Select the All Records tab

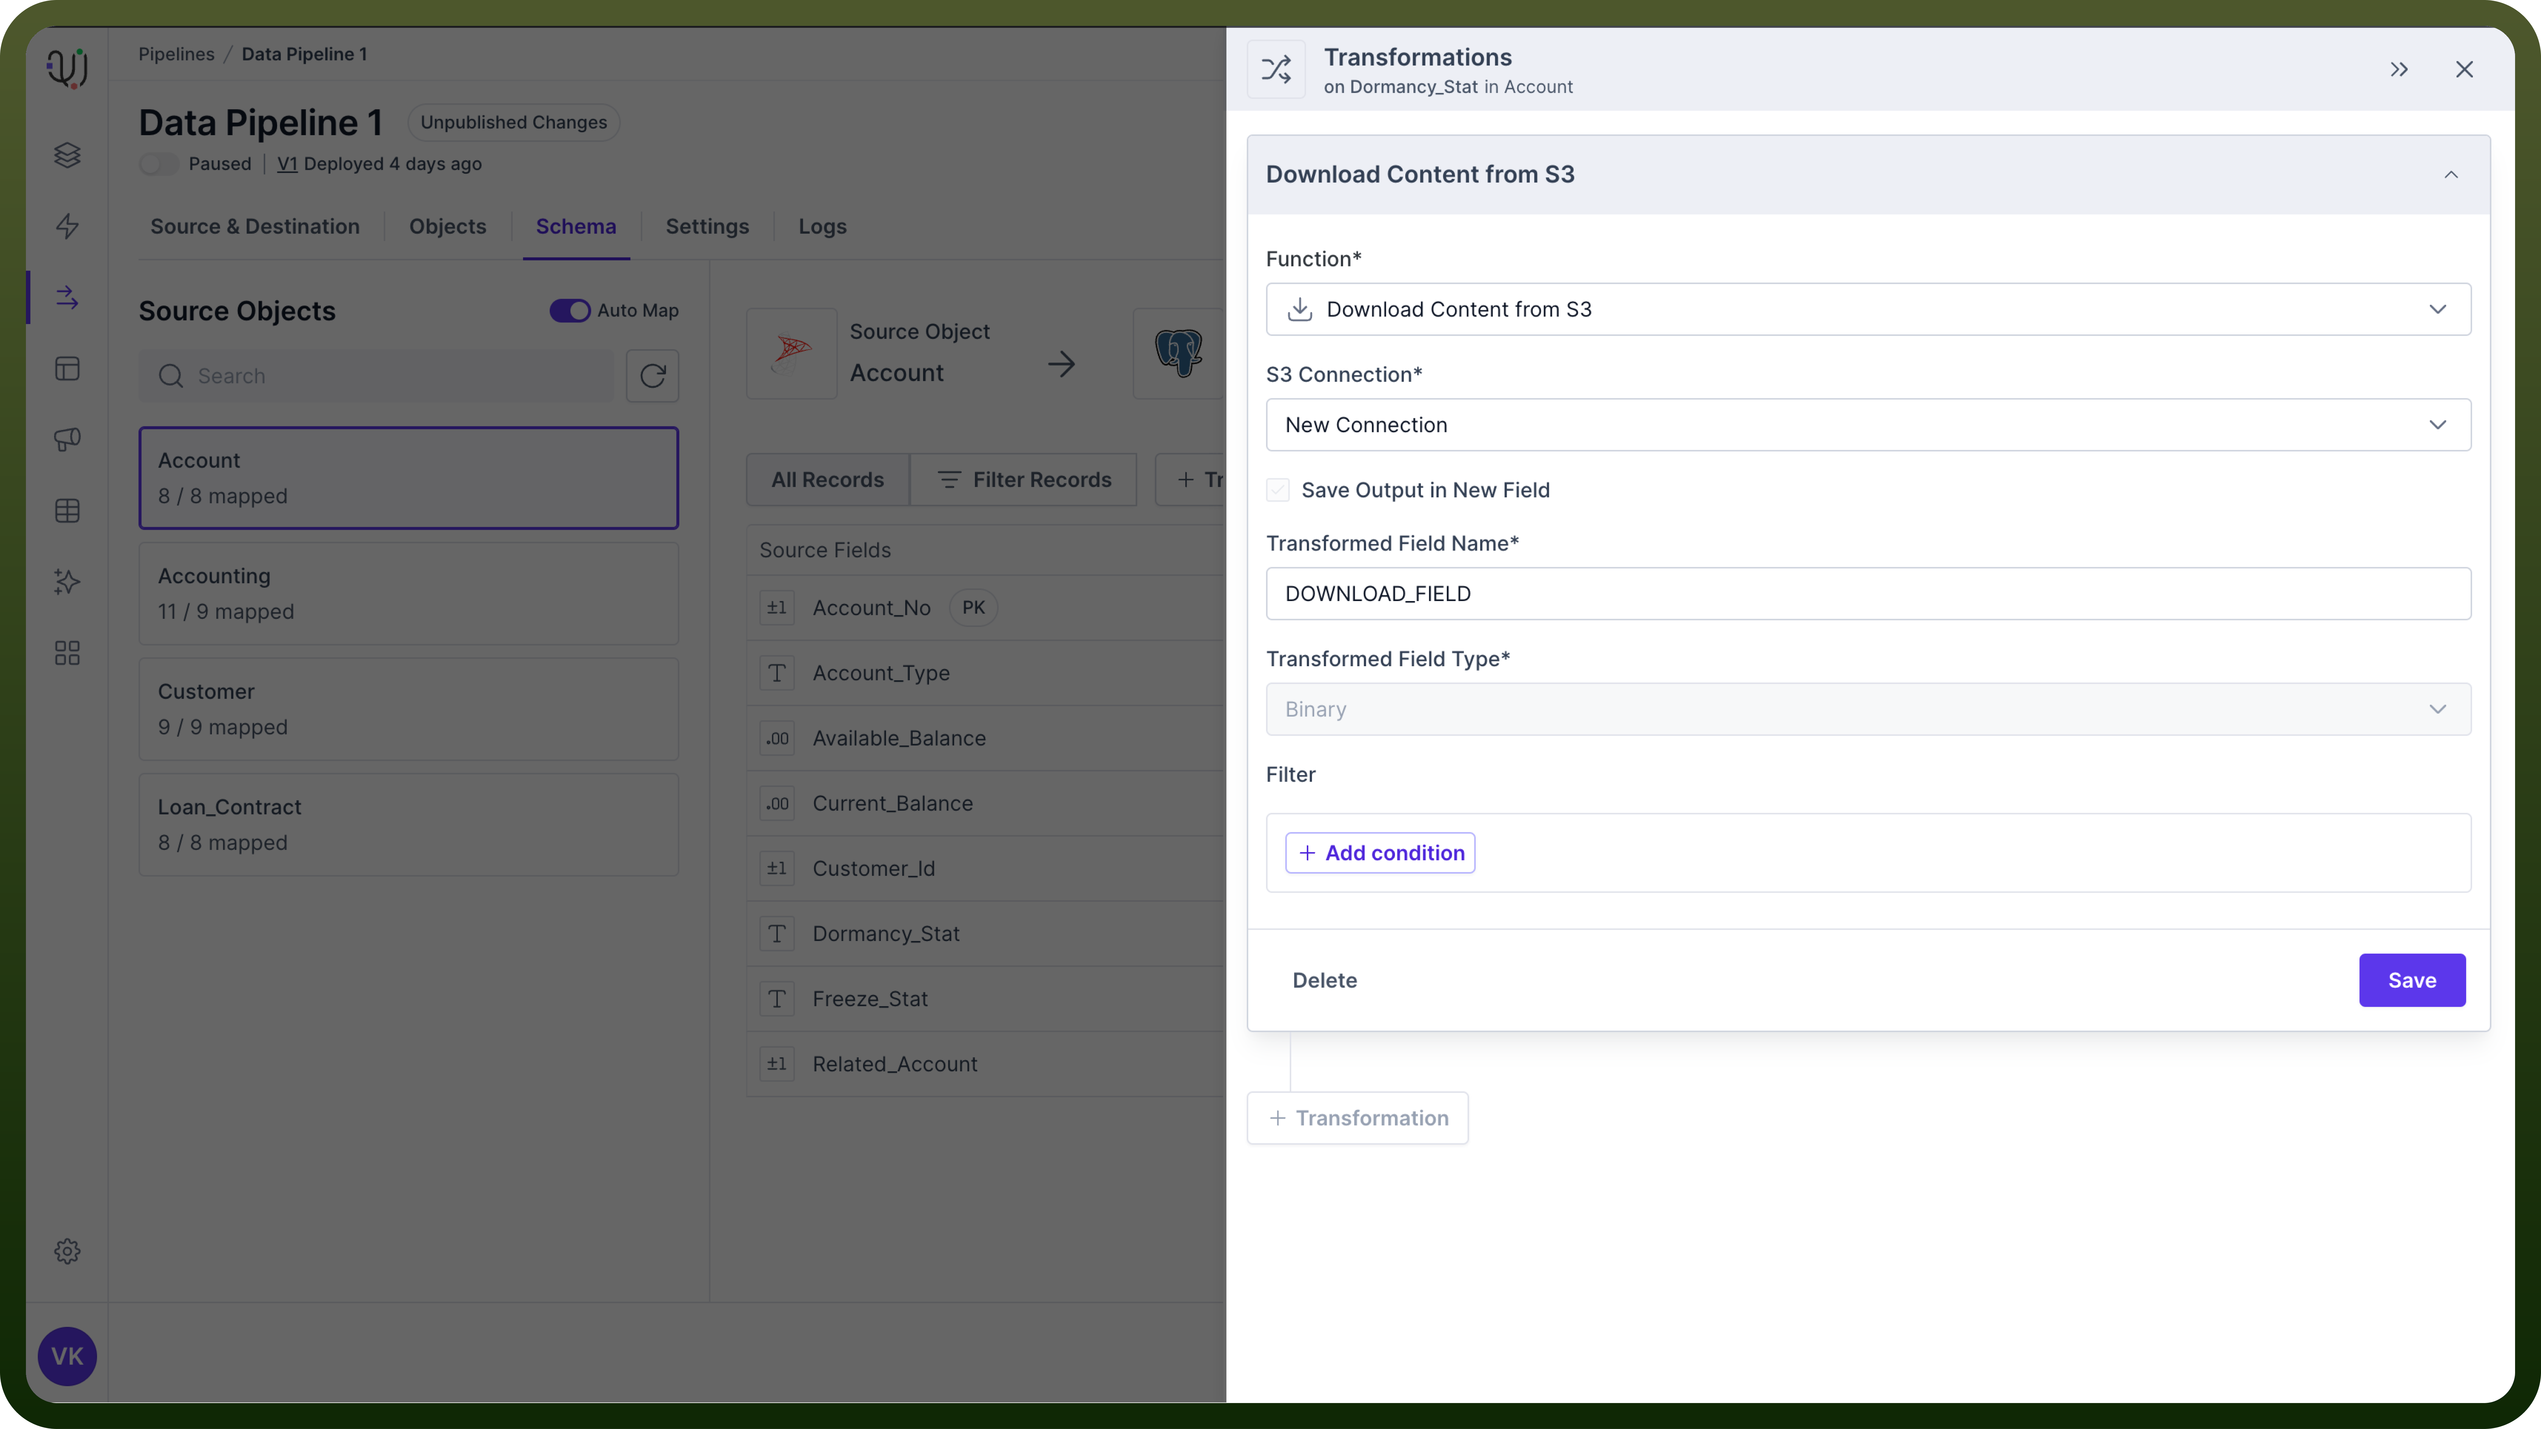pos(827,480)
